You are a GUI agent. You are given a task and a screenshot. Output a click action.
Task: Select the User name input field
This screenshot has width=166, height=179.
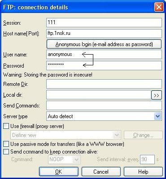click(104, 55)
